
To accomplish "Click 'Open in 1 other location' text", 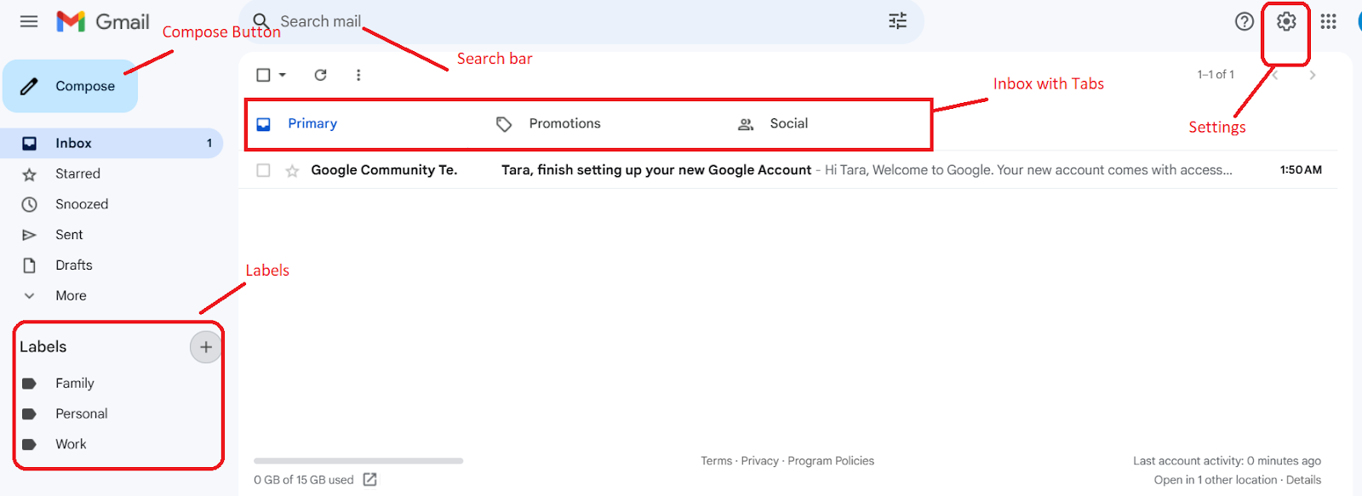I will click(1216, 480).
